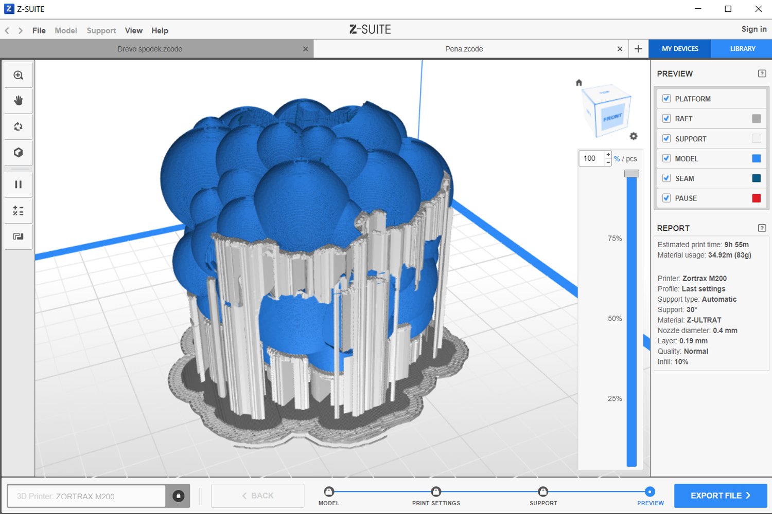Viewport: 772px width, 514px height.
Task: Click the Raft gray color swatch
Action: 756,119
